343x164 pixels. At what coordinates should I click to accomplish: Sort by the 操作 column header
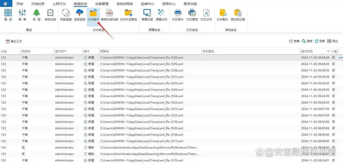point(91,51)
